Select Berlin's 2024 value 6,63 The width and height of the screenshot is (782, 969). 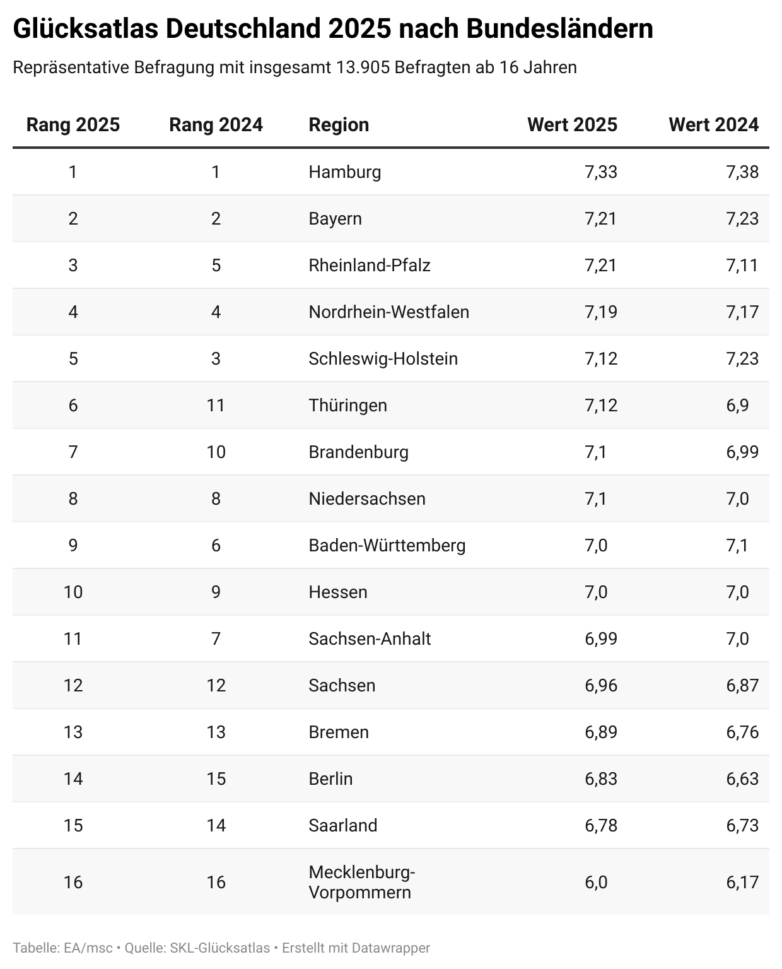pyautogui.click(x=742, y=778)
